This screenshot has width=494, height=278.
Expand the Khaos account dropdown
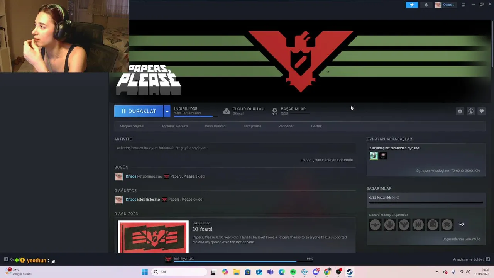(446, 5)
